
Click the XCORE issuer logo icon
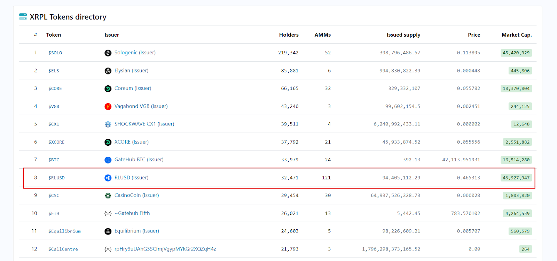(108, 142)
